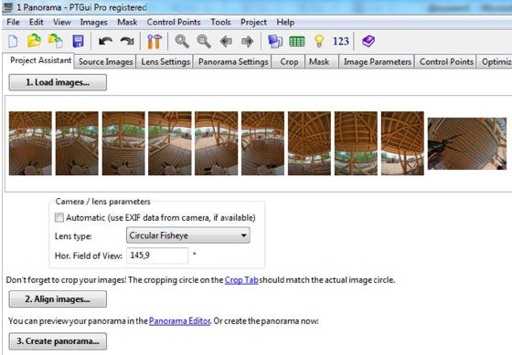Click the Hor. Field of View input field

pos(157,256)
